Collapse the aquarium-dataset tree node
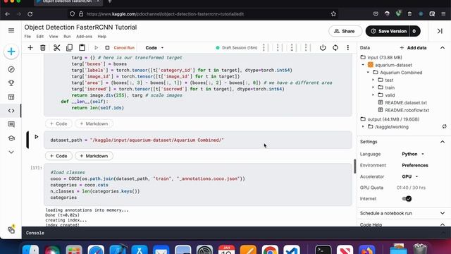 (x=363, y=65)
